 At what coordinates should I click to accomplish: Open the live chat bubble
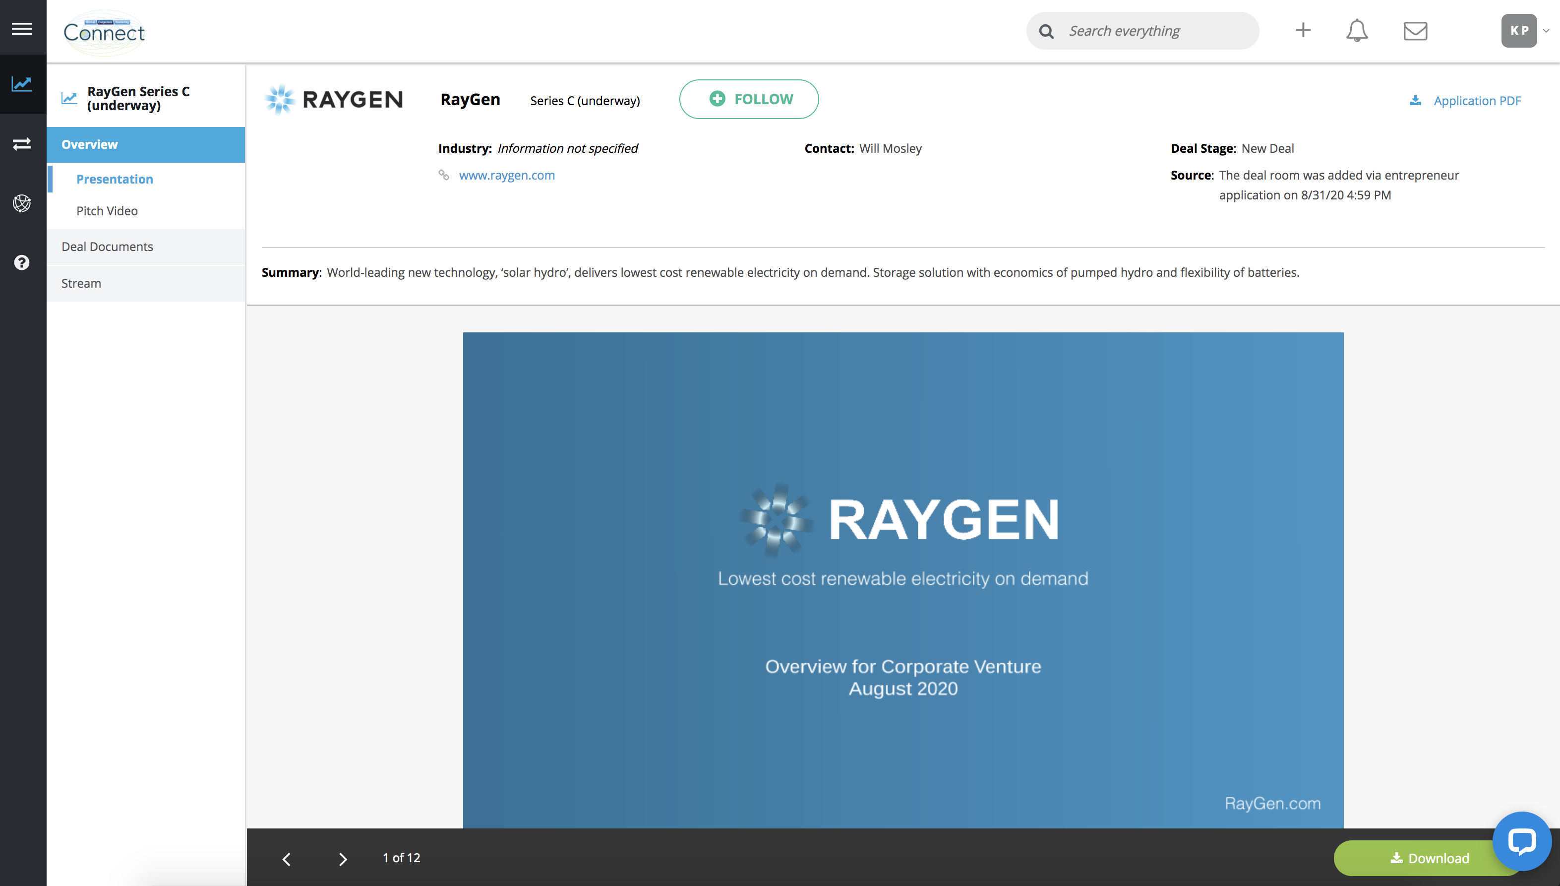click(x=1522, y=841)
